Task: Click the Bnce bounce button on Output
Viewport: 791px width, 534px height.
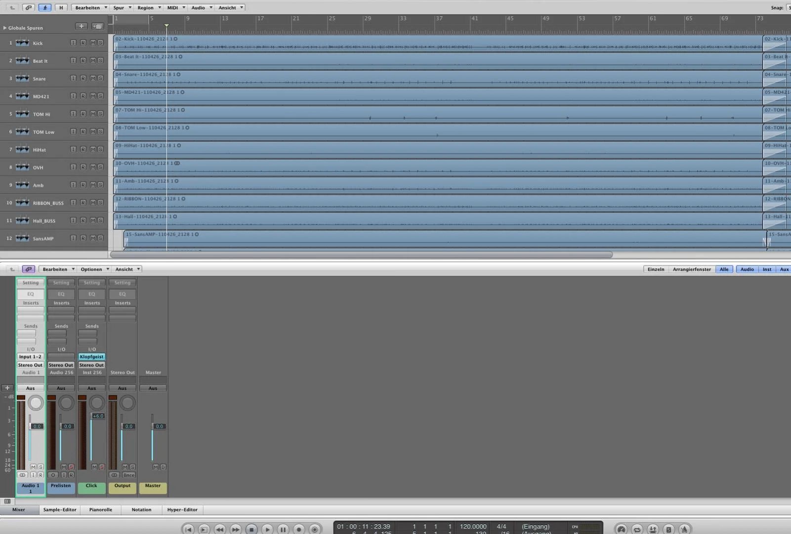Action: coord(128,475)
